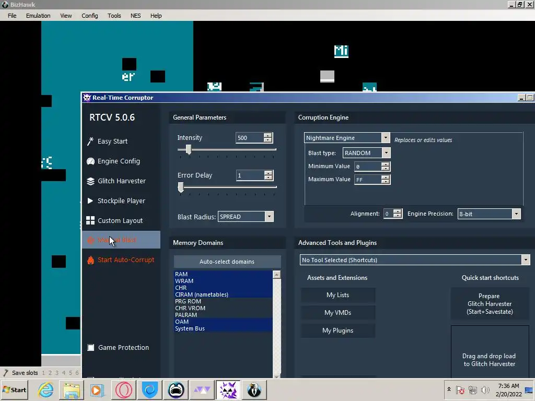Select the CHR VROM memory domain

pos(223,308)
